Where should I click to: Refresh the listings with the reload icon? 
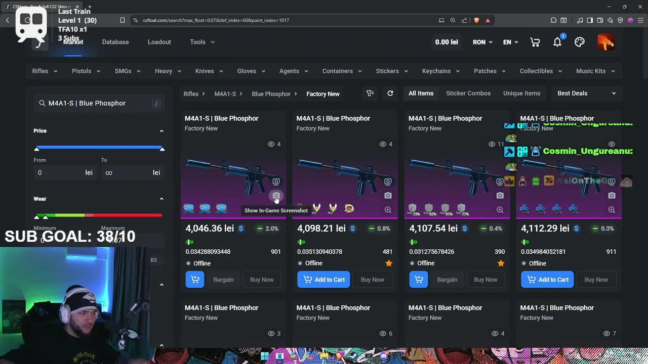pyautogui.click(x=390, y=93)
